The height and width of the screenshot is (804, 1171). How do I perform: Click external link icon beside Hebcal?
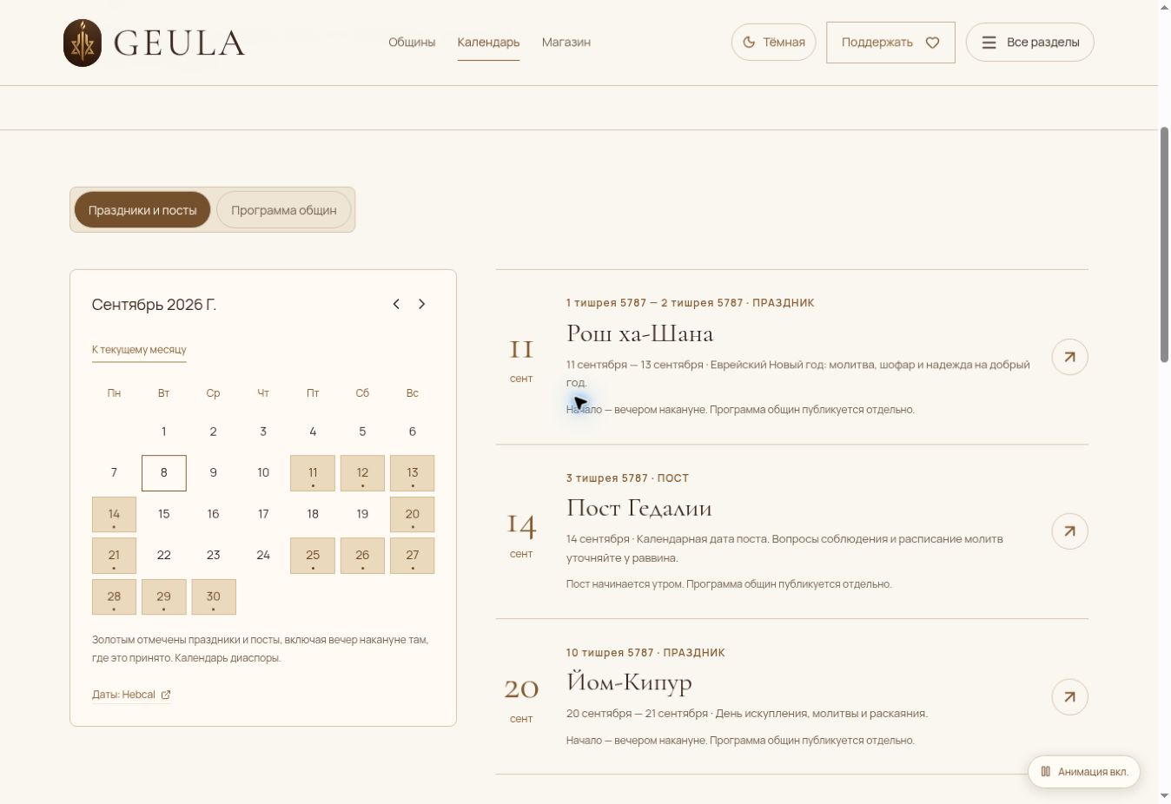[x=166, y=695]
